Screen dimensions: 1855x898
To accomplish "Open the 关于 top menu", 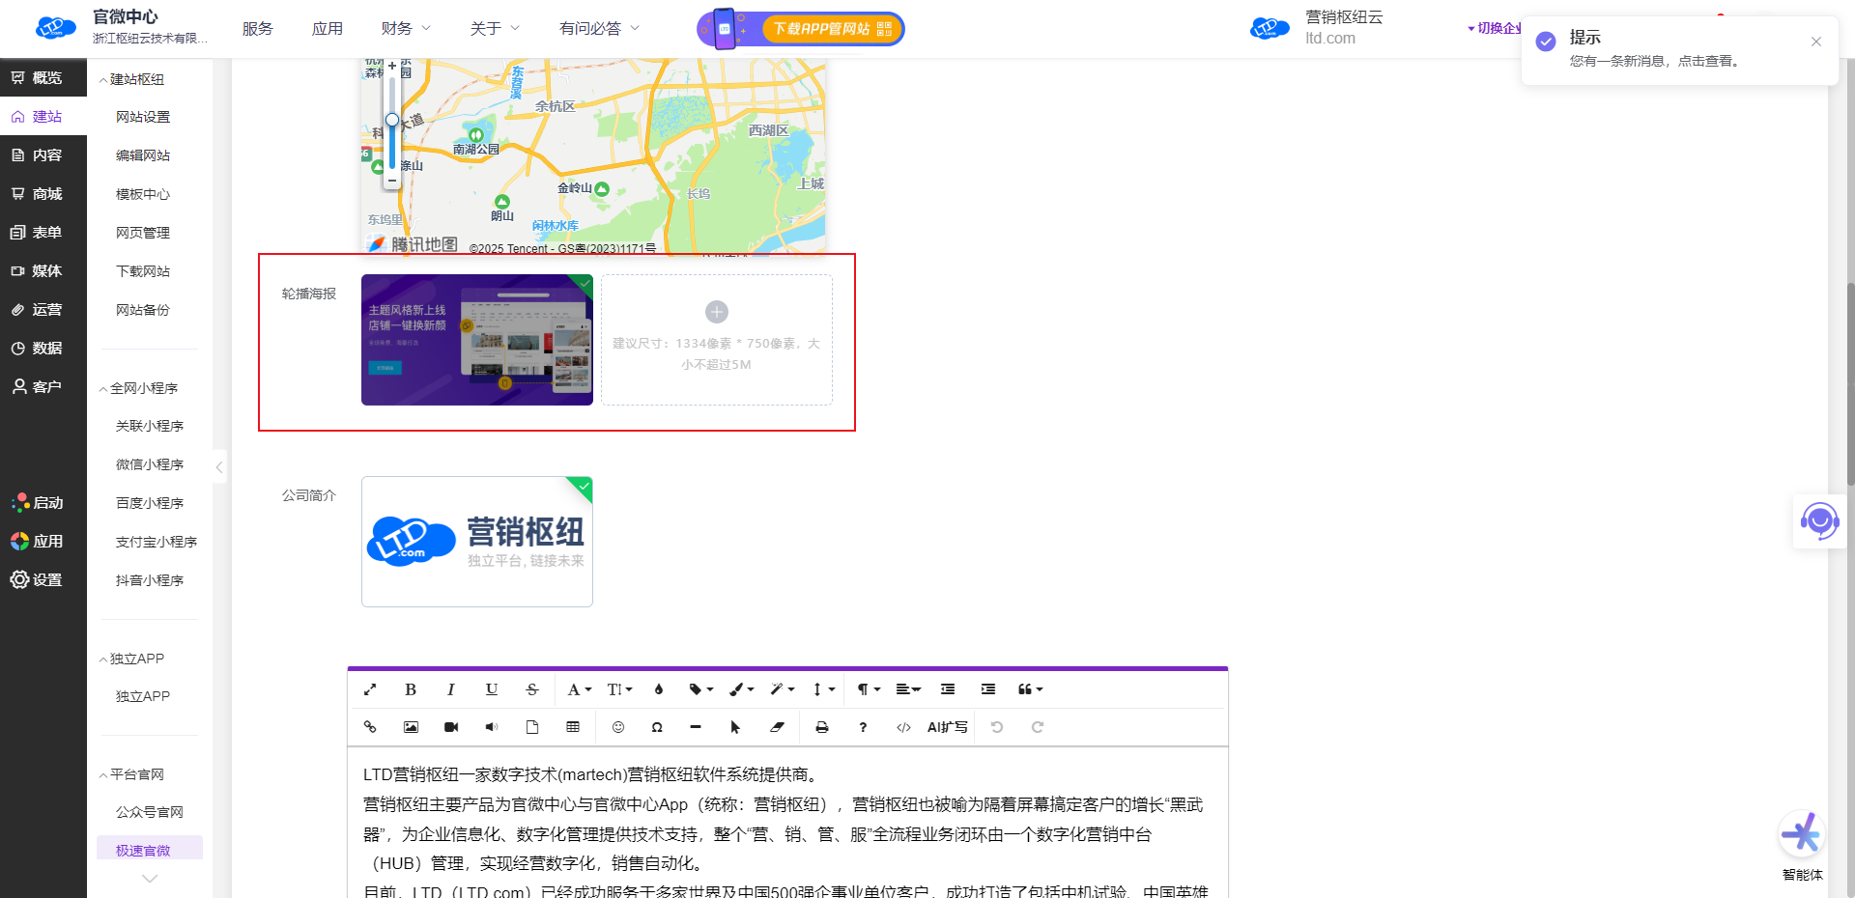I will (495, 29).
